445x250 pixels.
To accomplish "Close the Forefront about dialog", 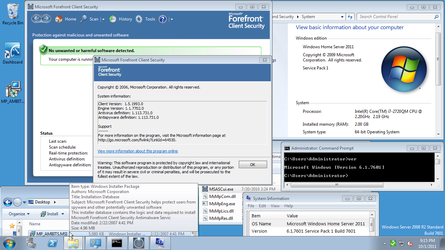I will point(265,60).
